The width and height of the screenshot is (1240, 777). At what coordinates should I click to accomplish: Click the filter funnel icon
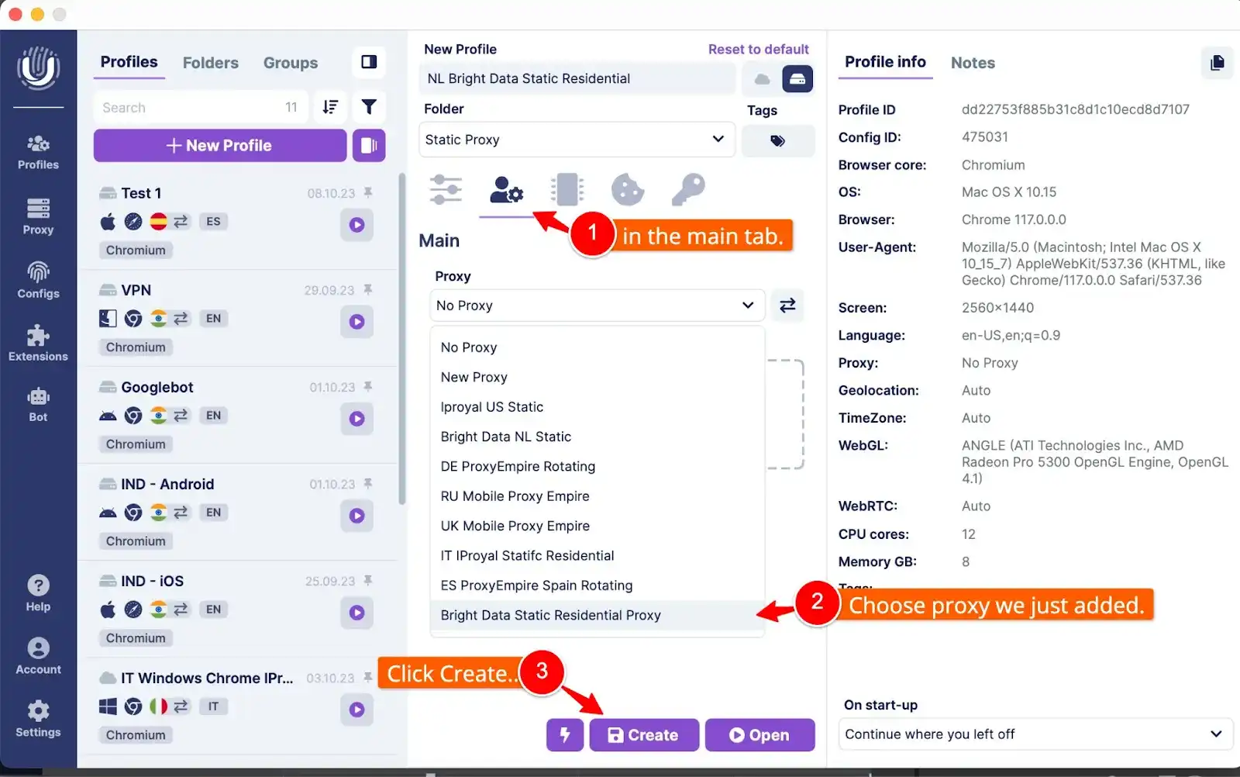[x=369, y=107]
